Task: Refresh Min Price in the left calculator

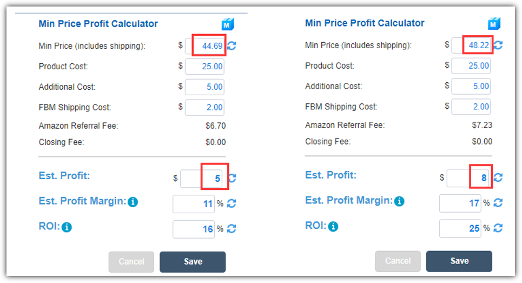Action: click(x=232, y=45)
